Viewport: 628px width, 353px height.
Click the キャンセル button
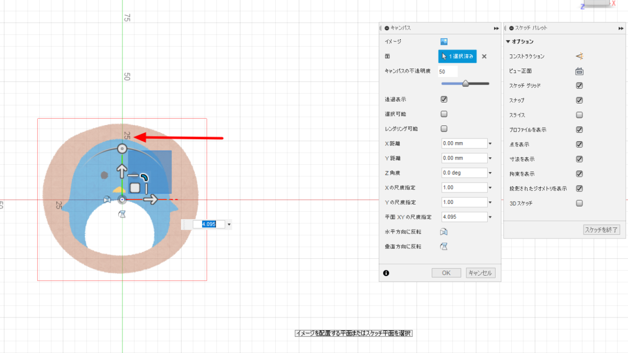click(480, 273)
